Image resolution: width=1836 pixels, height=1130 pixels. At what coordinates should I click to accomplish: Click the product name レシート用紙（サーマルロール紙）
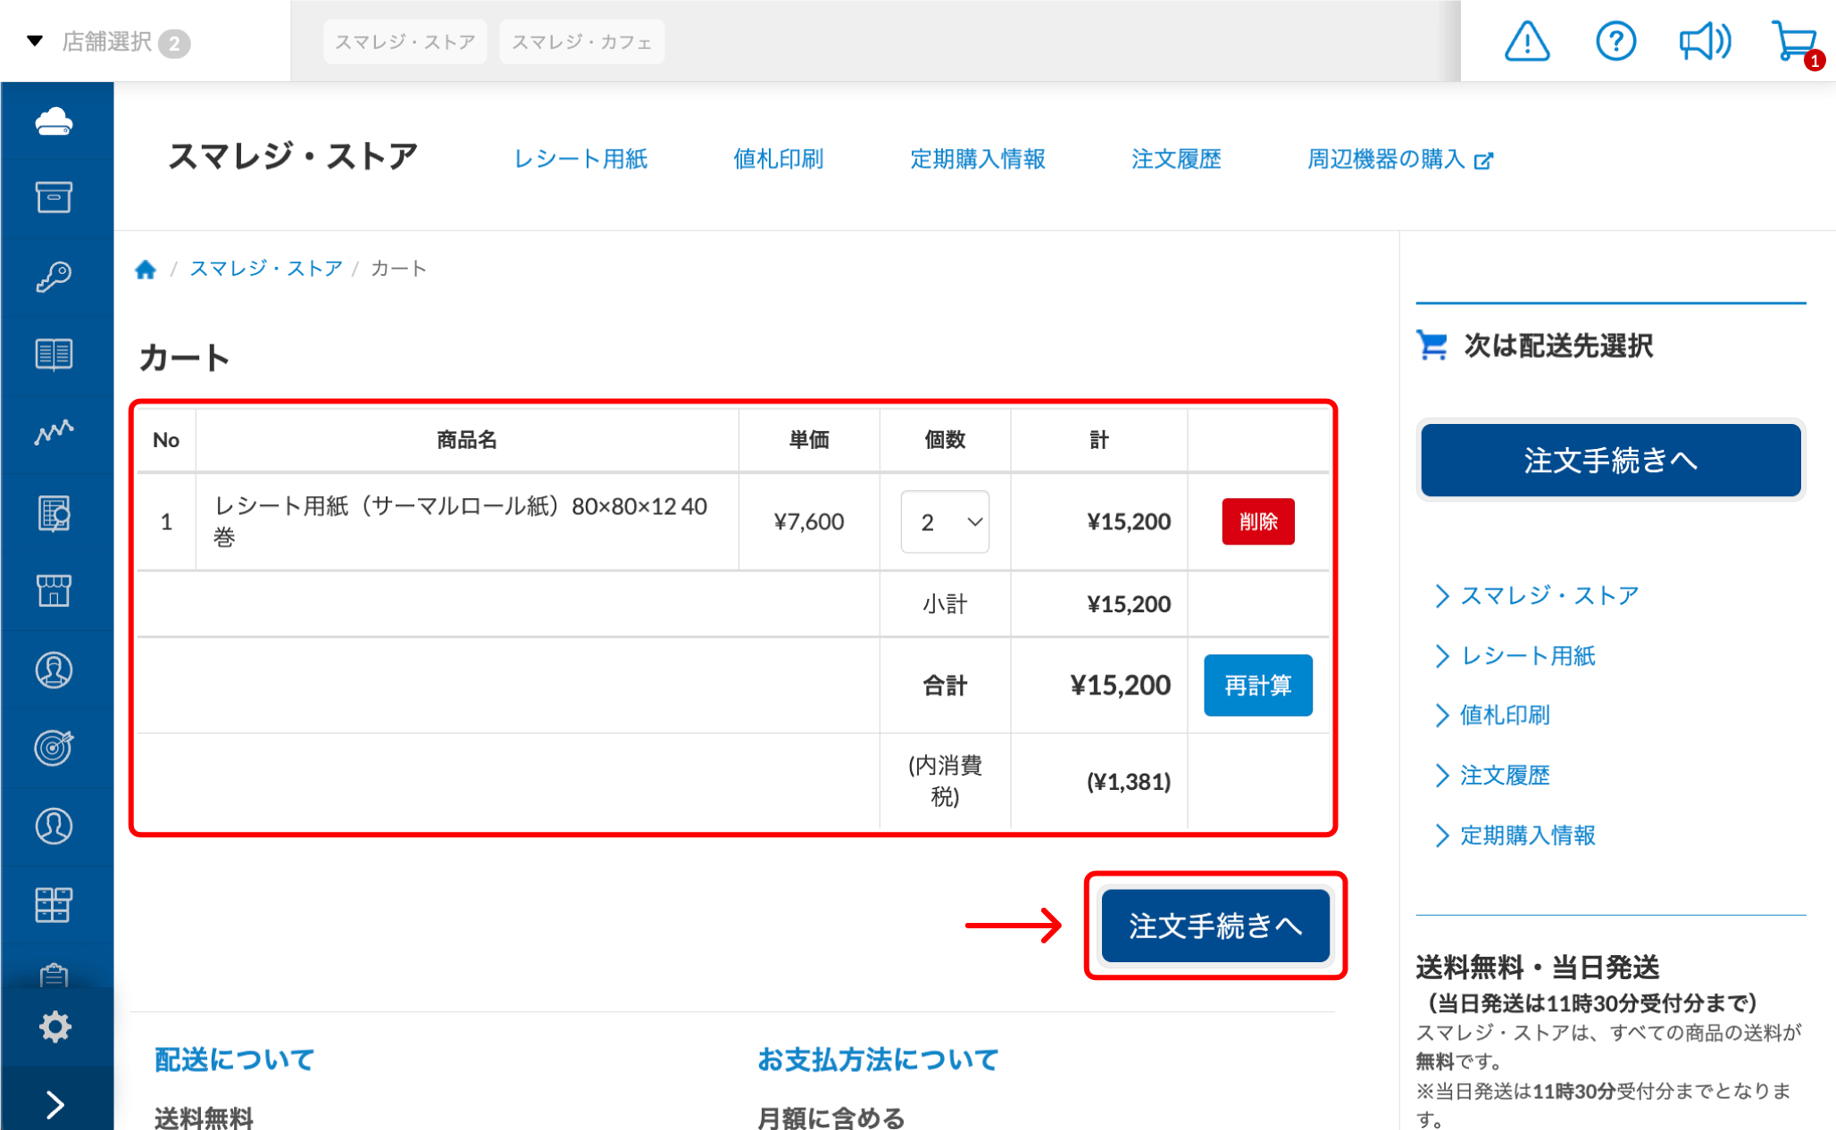(x=461, y=521)
